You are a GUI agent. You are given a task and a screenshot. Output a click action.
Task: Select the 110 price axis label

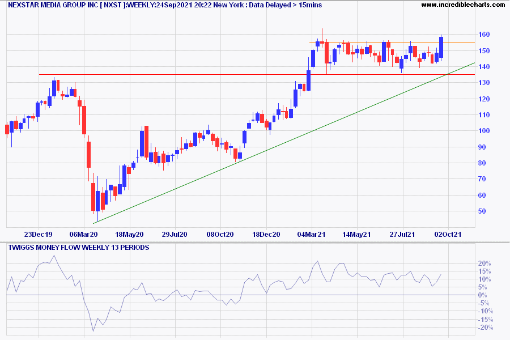(x=484, y=115)
